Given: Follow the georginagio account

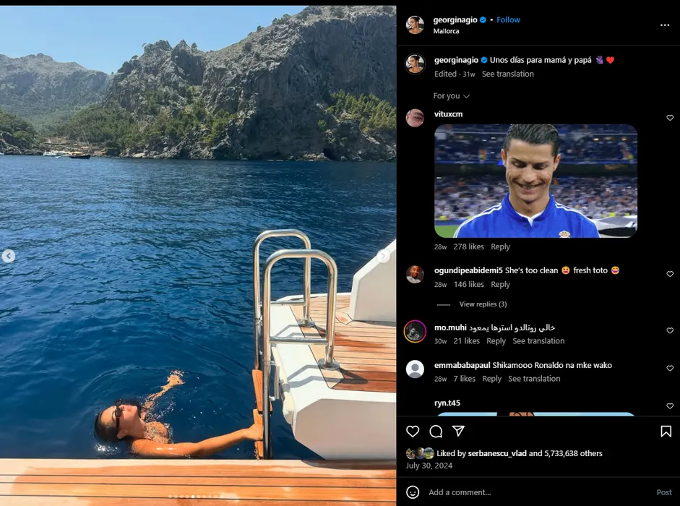Looking at the screenshot, I should (508, 20).
